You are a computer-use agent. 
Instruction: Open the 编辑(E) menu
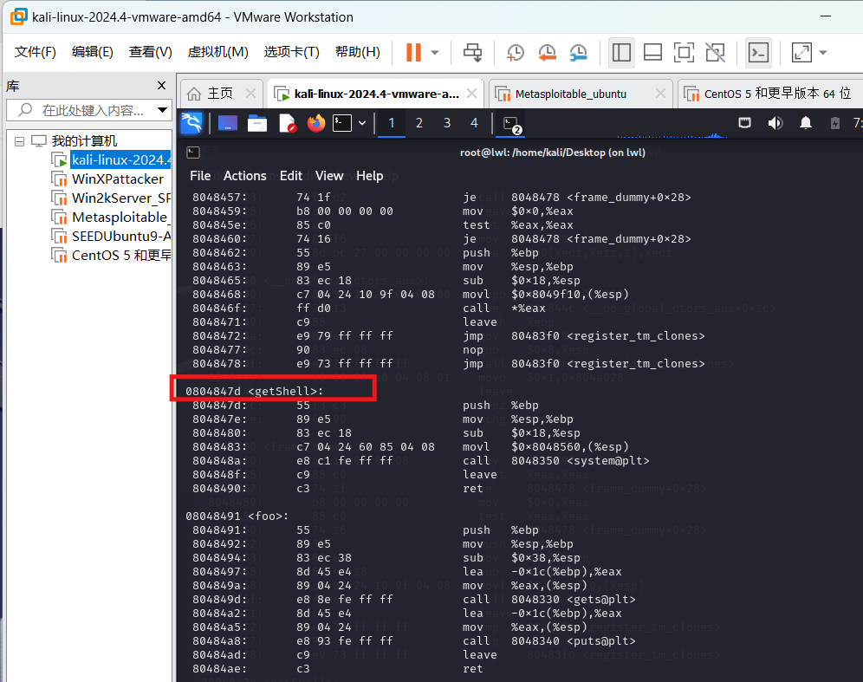coord(93,52)
